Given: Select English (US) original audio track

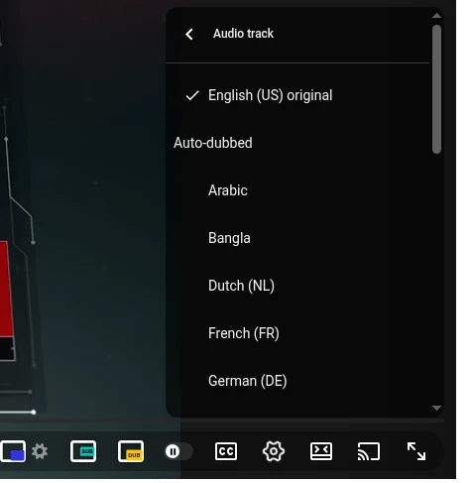Looking at the screenshot, I should point(297,95).
